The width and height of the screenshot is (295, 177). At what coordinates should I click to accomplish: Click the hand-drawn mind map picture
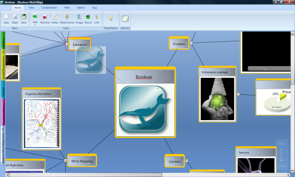[x=41, y=124]
